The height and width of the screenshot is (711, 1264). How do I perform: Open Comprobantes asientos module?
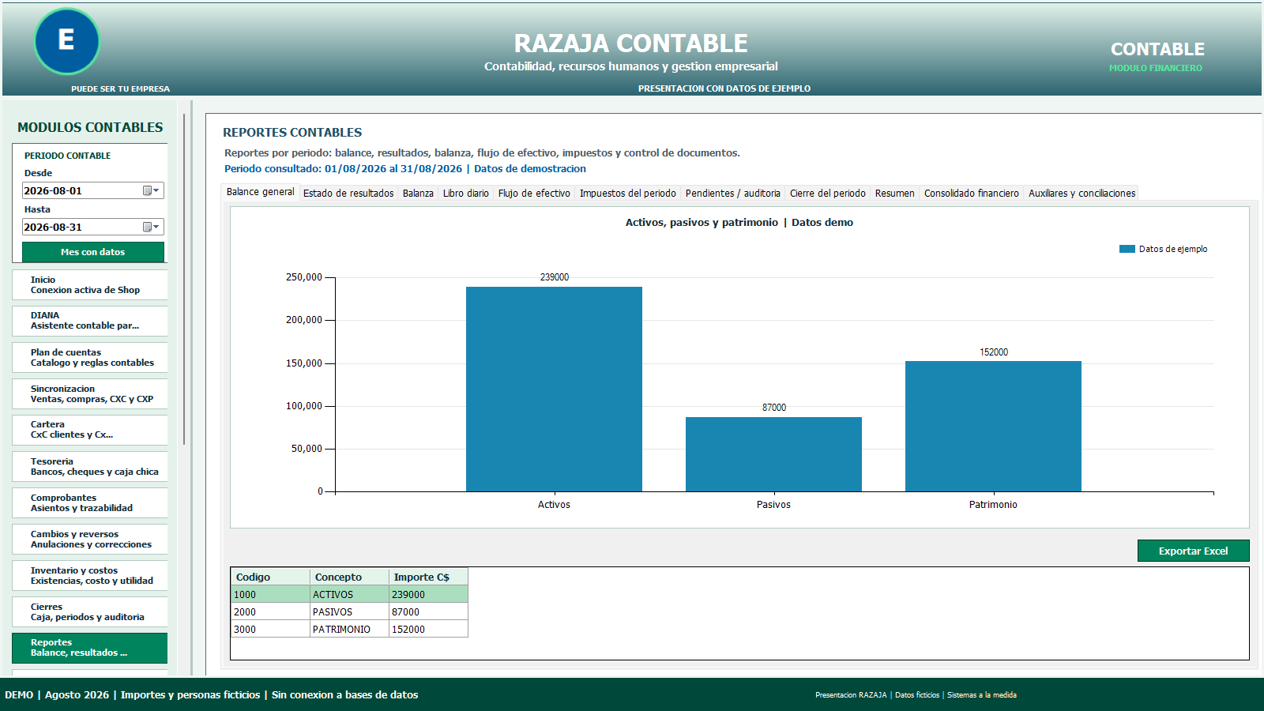pos(90,502)
